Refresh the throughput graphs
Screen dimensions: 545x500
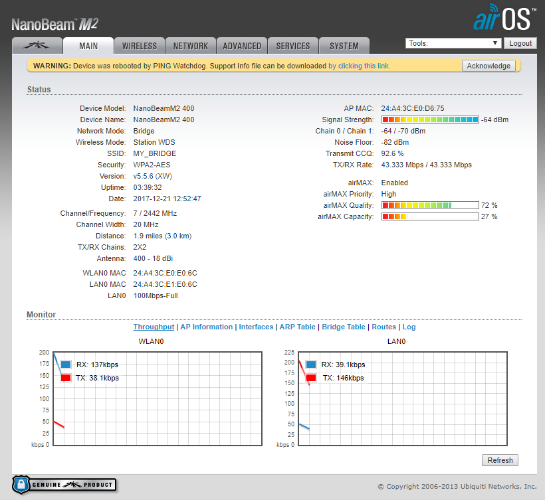(500, 460)
